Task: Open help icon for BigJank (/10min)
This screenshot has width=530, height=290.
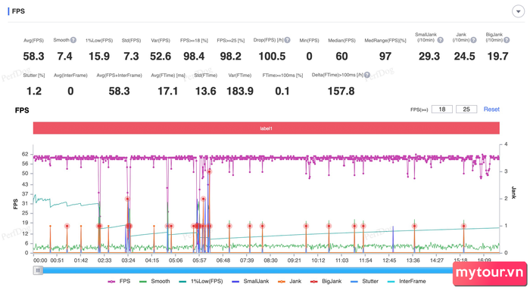Action: [x=507, y=40]
